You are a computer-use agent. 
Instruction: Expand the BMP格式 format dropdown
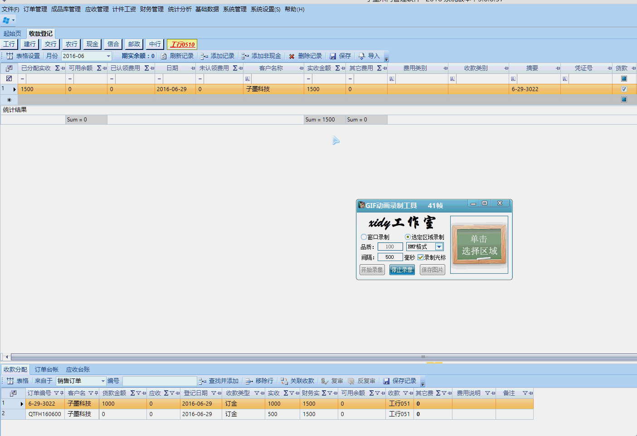click(439, 247)
